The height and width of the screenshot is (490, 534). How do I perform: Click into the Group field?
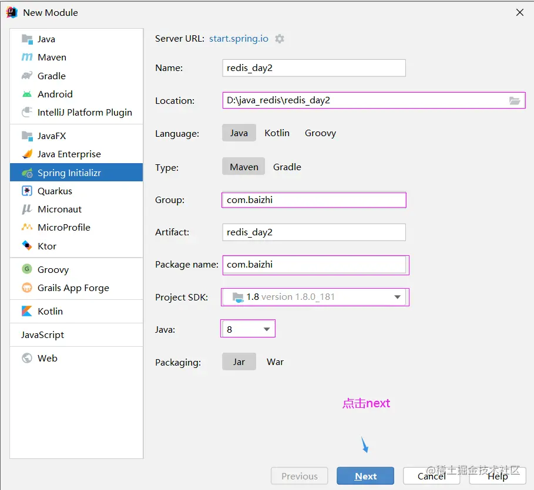[x=314, y=200]
